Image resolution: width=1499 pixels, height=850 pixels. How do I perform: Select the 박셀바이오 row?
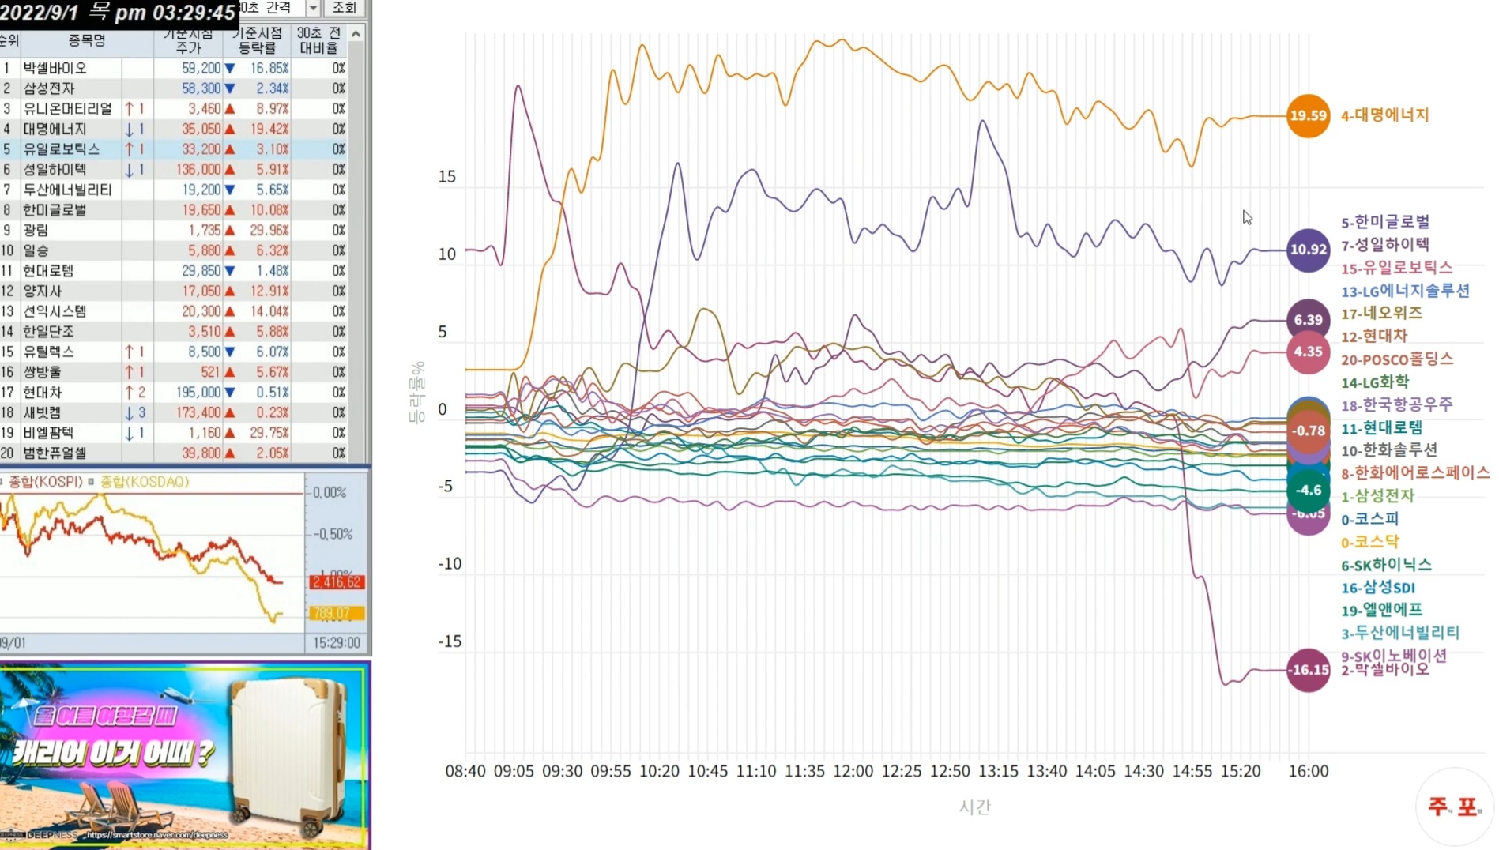(x=173, y=68)
